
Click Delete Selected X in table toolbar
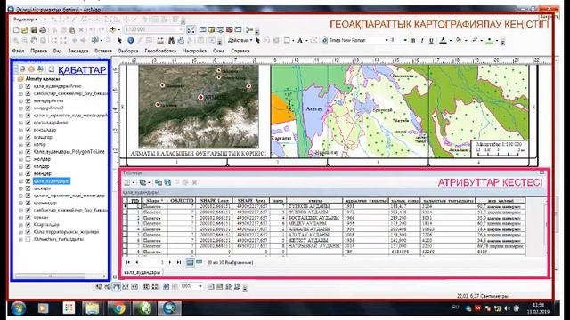click(x=194, y=182)
